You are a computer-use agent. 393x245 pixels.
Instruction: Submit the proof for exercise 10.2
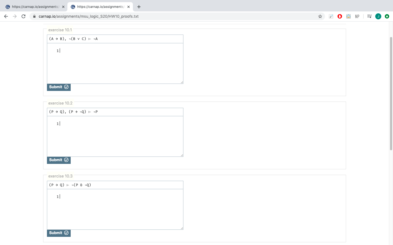[x=59, y=160]
